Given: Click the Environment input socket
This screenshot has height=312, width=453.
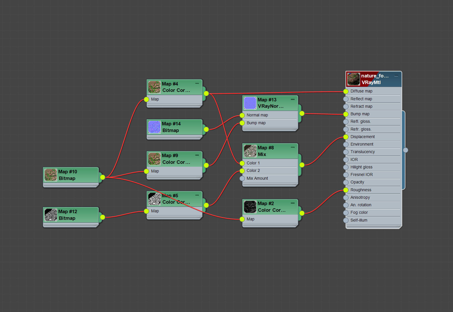Looking at the screenshot, I should 346,144.
